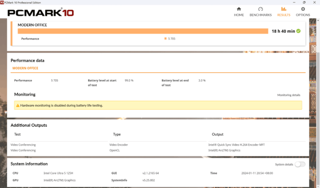The image size is (320, 188).
Task: Select the Modern Office performance data tab
Action: coord(25,68)
